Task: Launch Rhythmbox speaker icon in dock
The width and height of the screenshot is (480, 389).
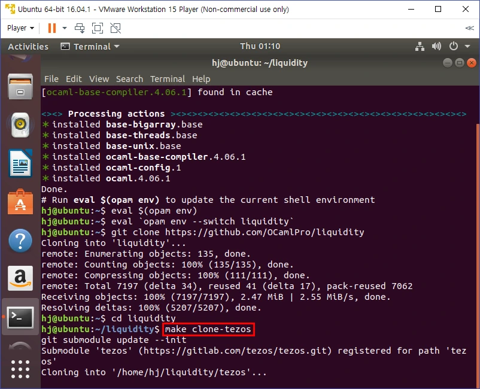Action: coord(20,125)
